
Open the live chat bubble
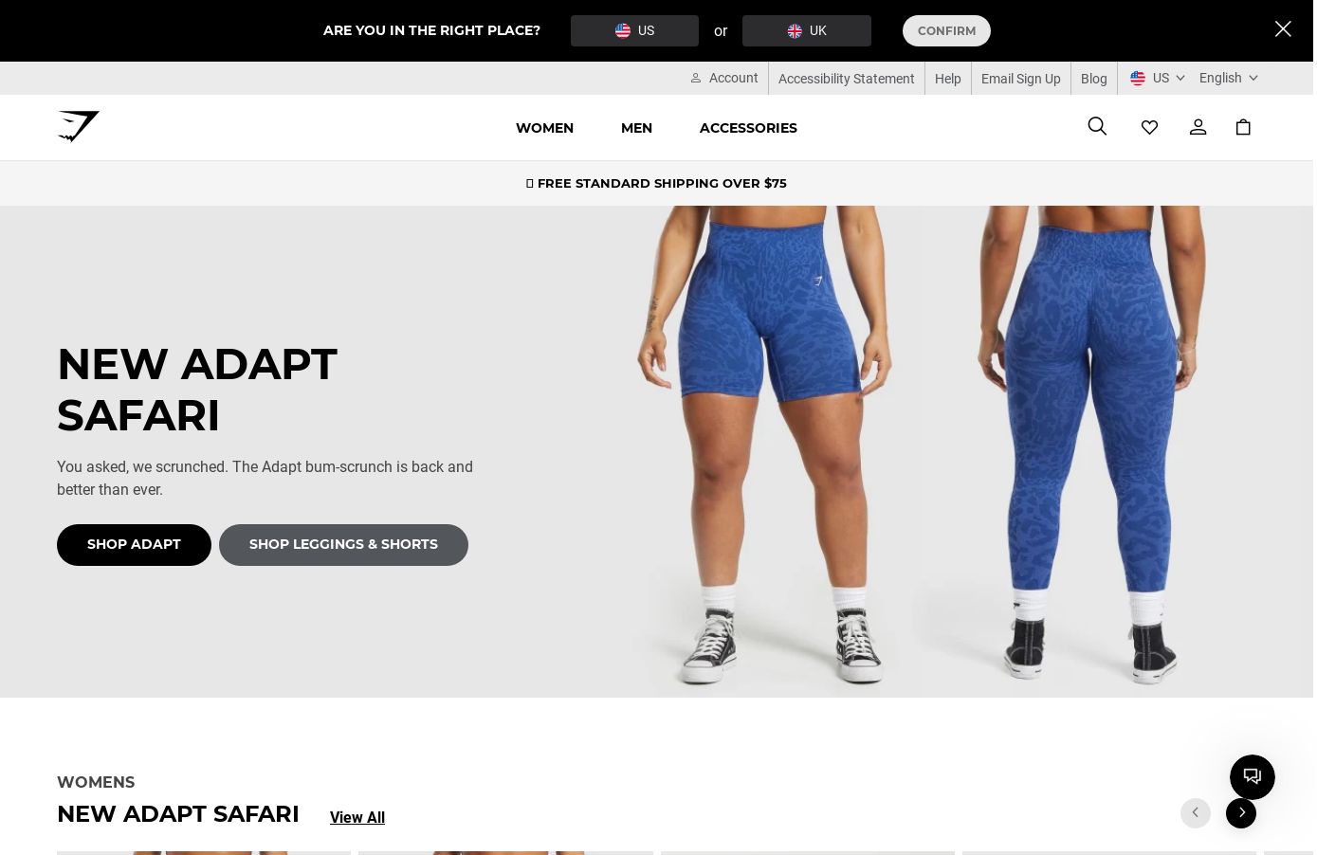[x=1252, y=777]
